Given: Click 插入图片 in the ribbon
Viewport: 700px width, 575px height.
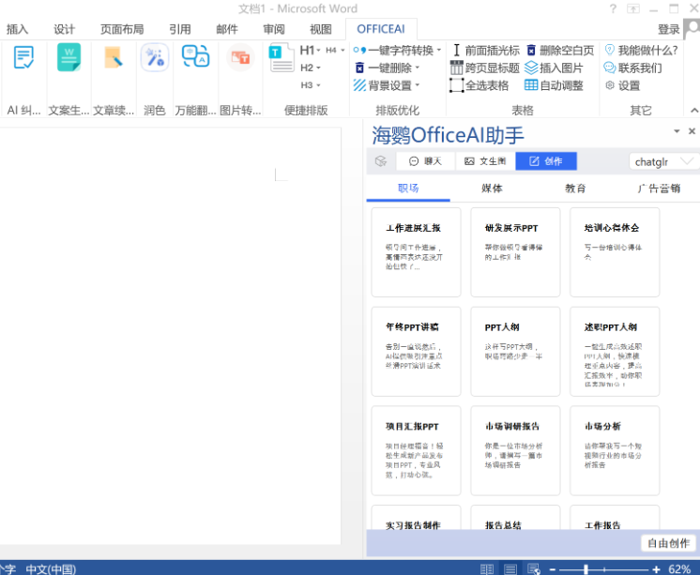Looking at the screenshot, I should coord(554,68).
